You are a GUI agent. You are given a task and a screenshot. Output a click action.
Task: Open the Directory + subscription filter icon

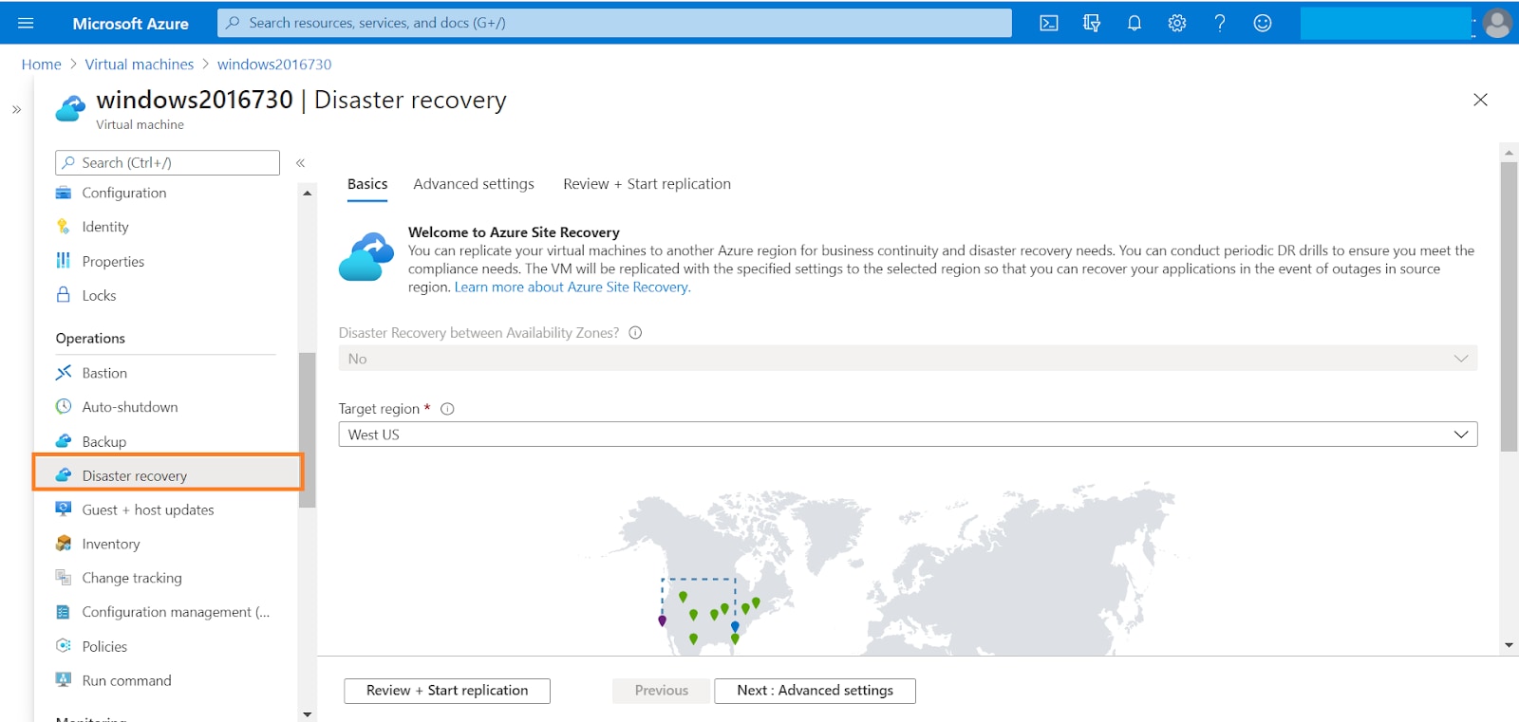click(x=1092, y=23)
